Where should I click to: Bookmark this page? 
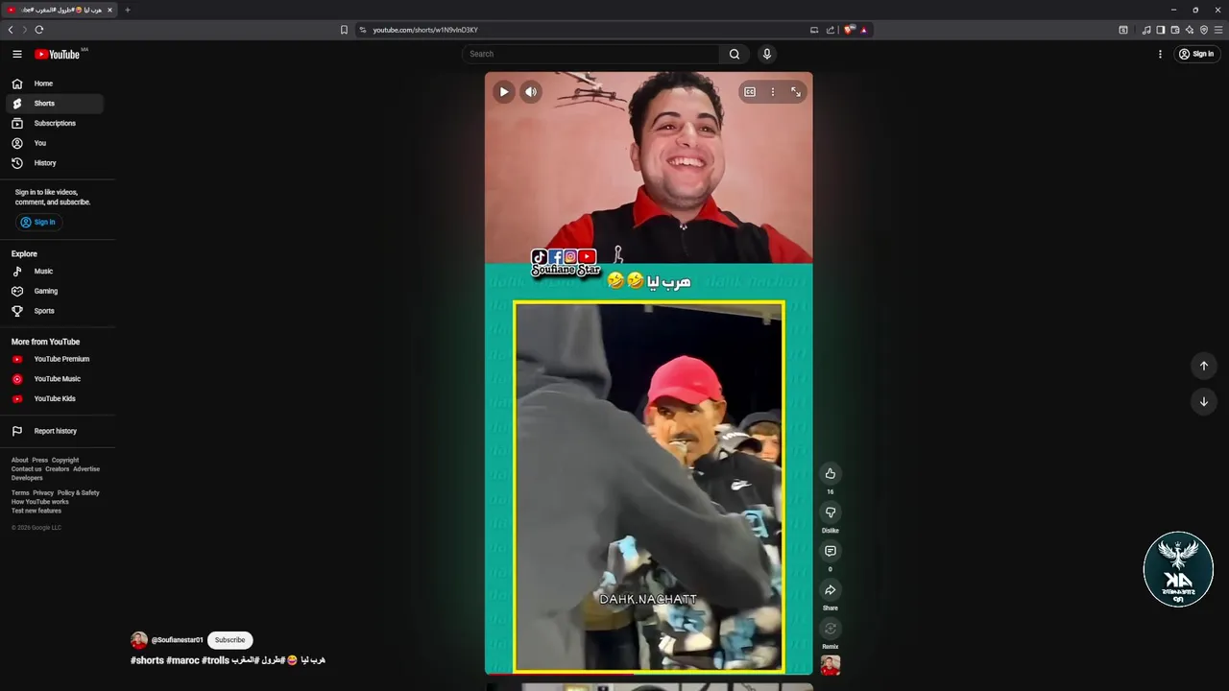[x=344, y=30]
